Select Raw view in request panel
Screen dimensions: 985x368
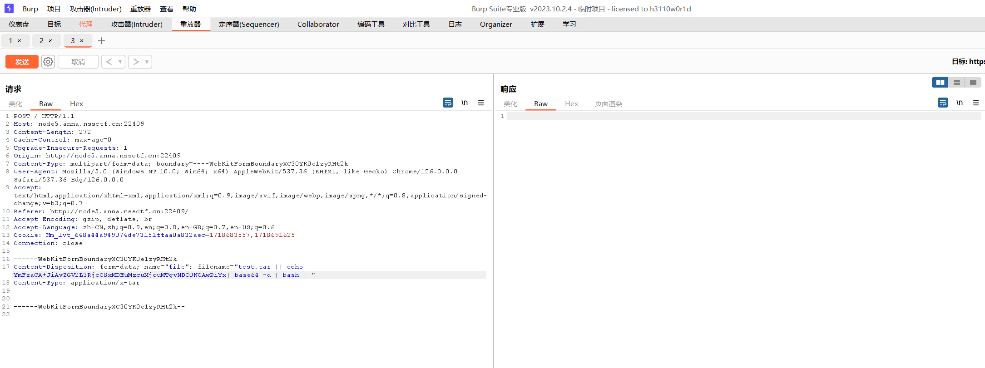pyautogui.click(x=46, y=103)
